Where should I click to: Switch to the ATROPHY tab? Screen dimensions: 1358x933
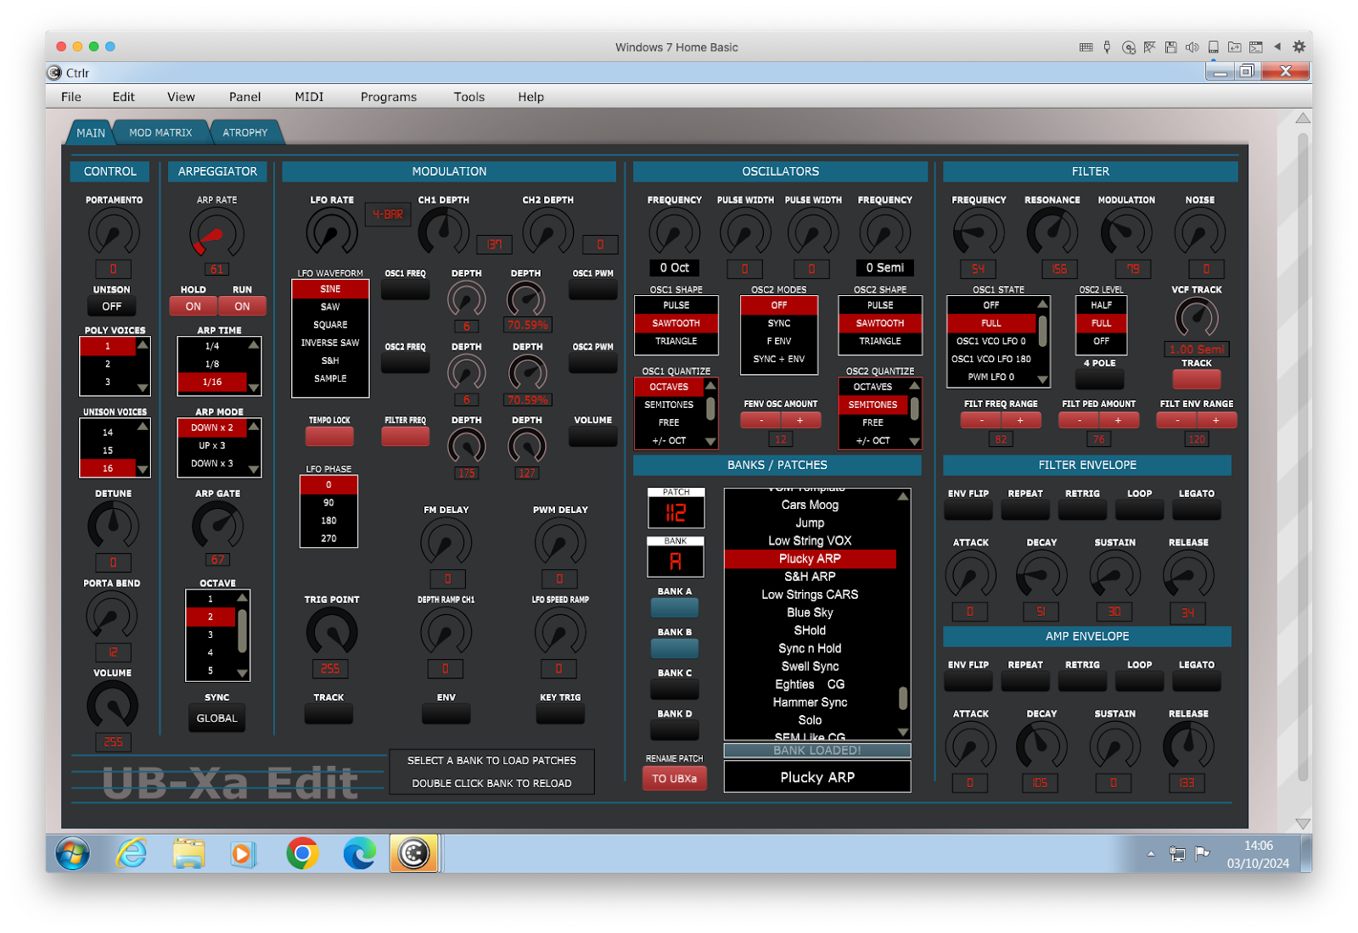244,132
